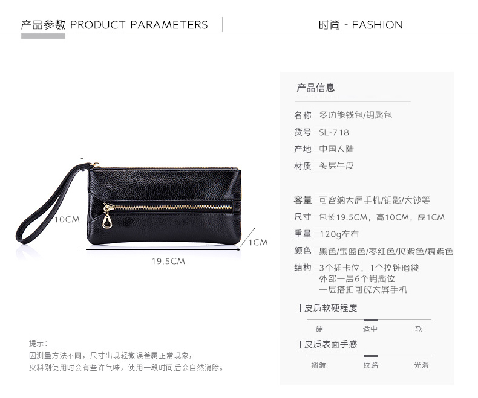Select the 软 softness option
Viewport: 478px width, 398px height.
point(419,329)
